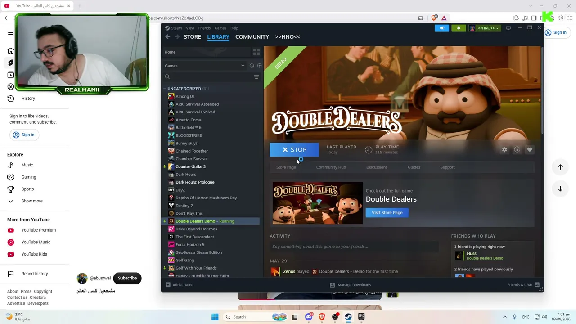The height and width of the screenshot is (324, 576).
Task: Click Sign in button in YouTube sidebar
Action: pos(24,135)
